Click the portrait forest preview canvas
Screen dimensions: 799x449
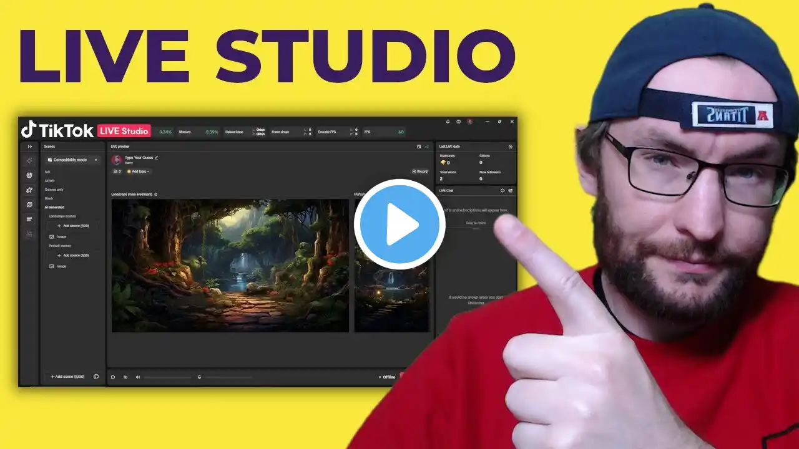tap(392, 266)
